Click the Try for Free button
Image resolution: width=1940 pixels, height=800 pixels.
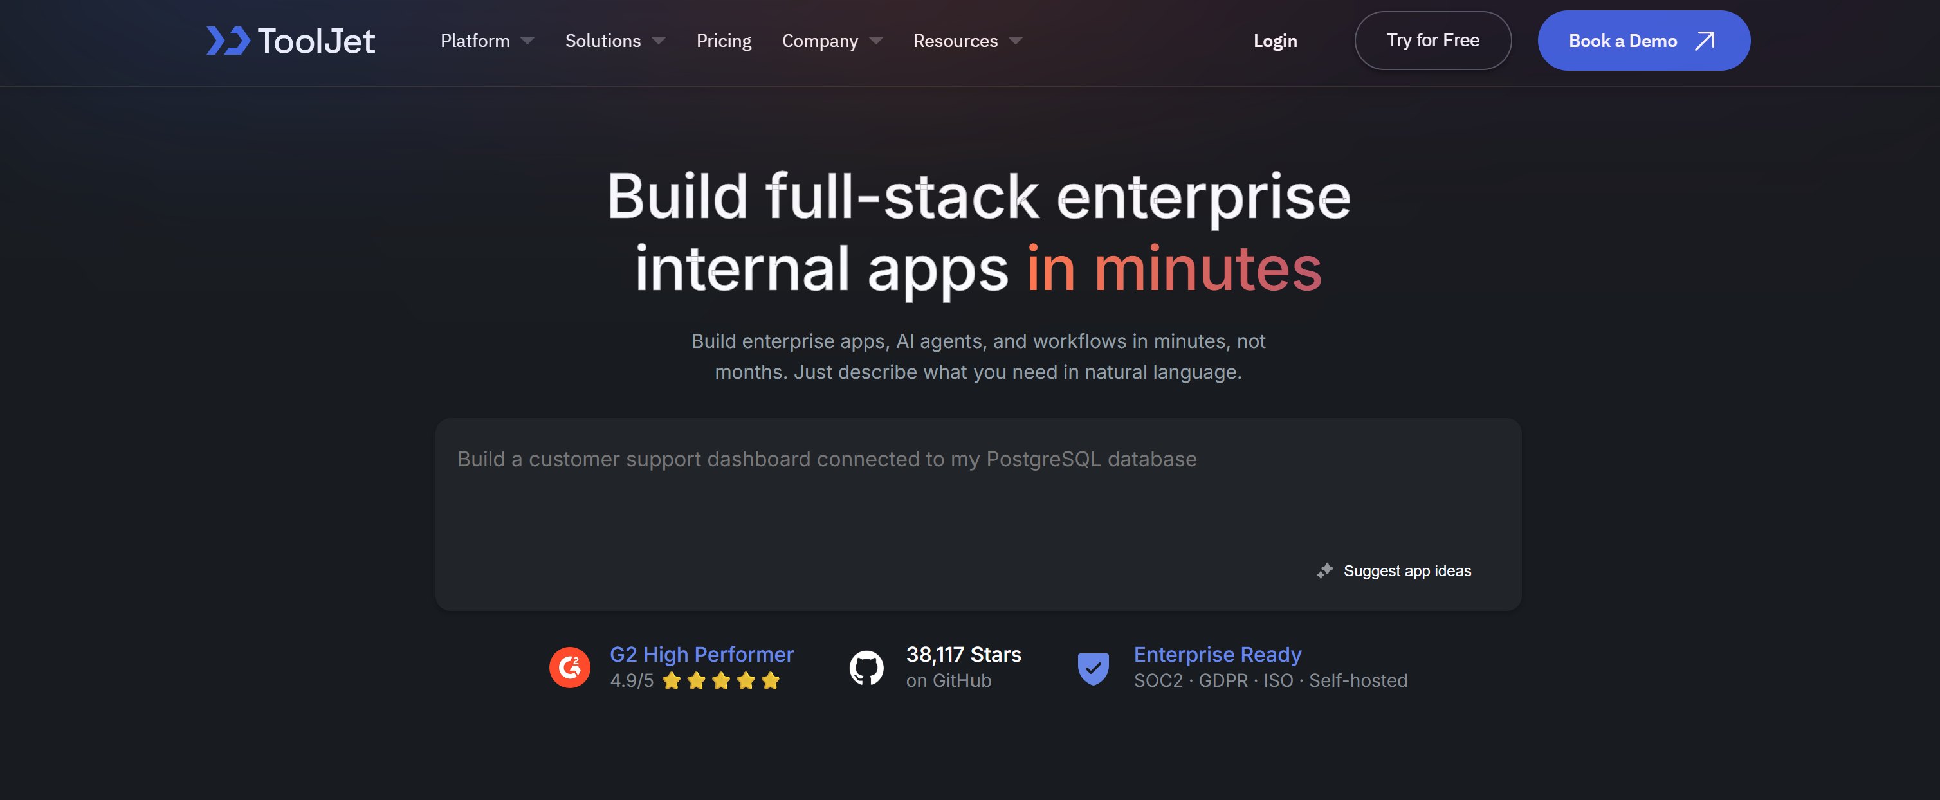point(1432,41)
